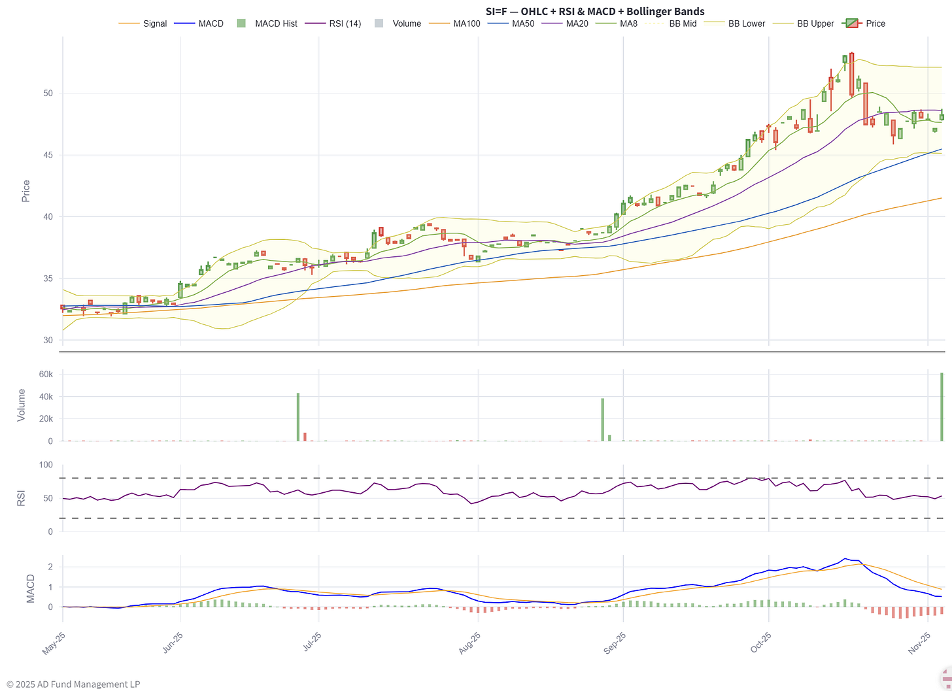Toggle BB Upper in the legend
The width and height of the screenshot is (952, 691).
[x=804, y=24]
